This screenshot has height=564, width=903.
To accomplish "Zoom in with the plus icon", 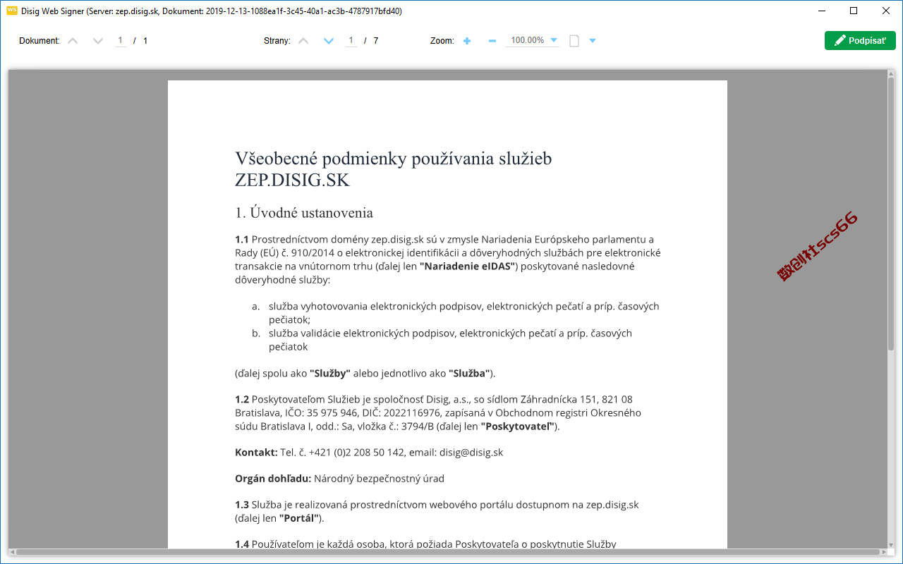I will (467, 41).
